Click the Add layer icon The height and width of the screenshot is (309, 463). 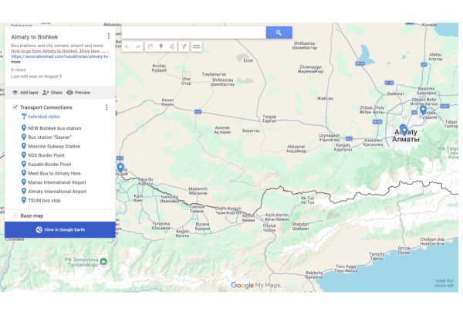tap(15, 93)
